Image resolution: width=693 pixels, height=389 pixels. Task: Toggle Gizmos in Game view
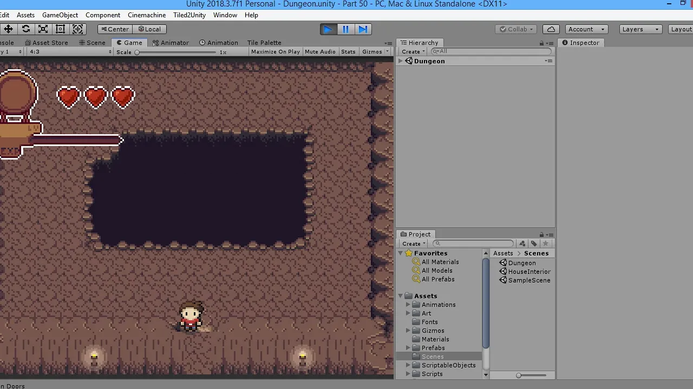pos(372,52)
